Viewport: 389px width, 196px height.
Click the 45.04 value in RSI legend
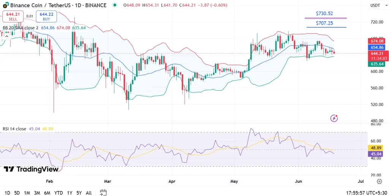click(x=35, y=129)
